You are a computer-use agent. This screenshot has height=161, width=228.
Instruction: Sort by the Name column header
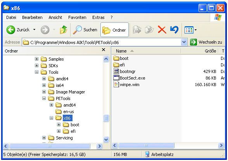pos(146,51)
